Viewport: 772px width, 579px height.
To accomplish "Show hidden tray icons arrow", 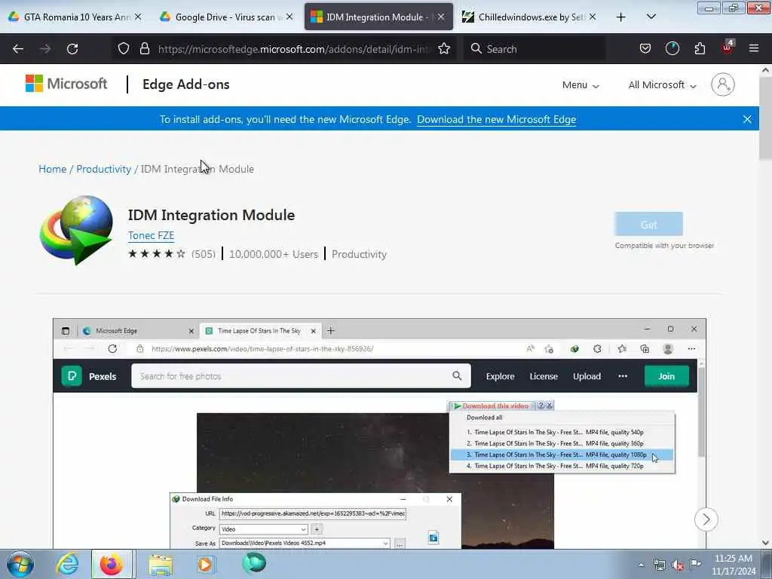I will 641,565.
